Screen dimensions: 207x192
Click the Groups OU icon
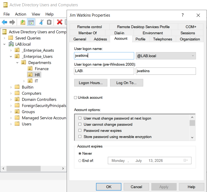point(17,112)
